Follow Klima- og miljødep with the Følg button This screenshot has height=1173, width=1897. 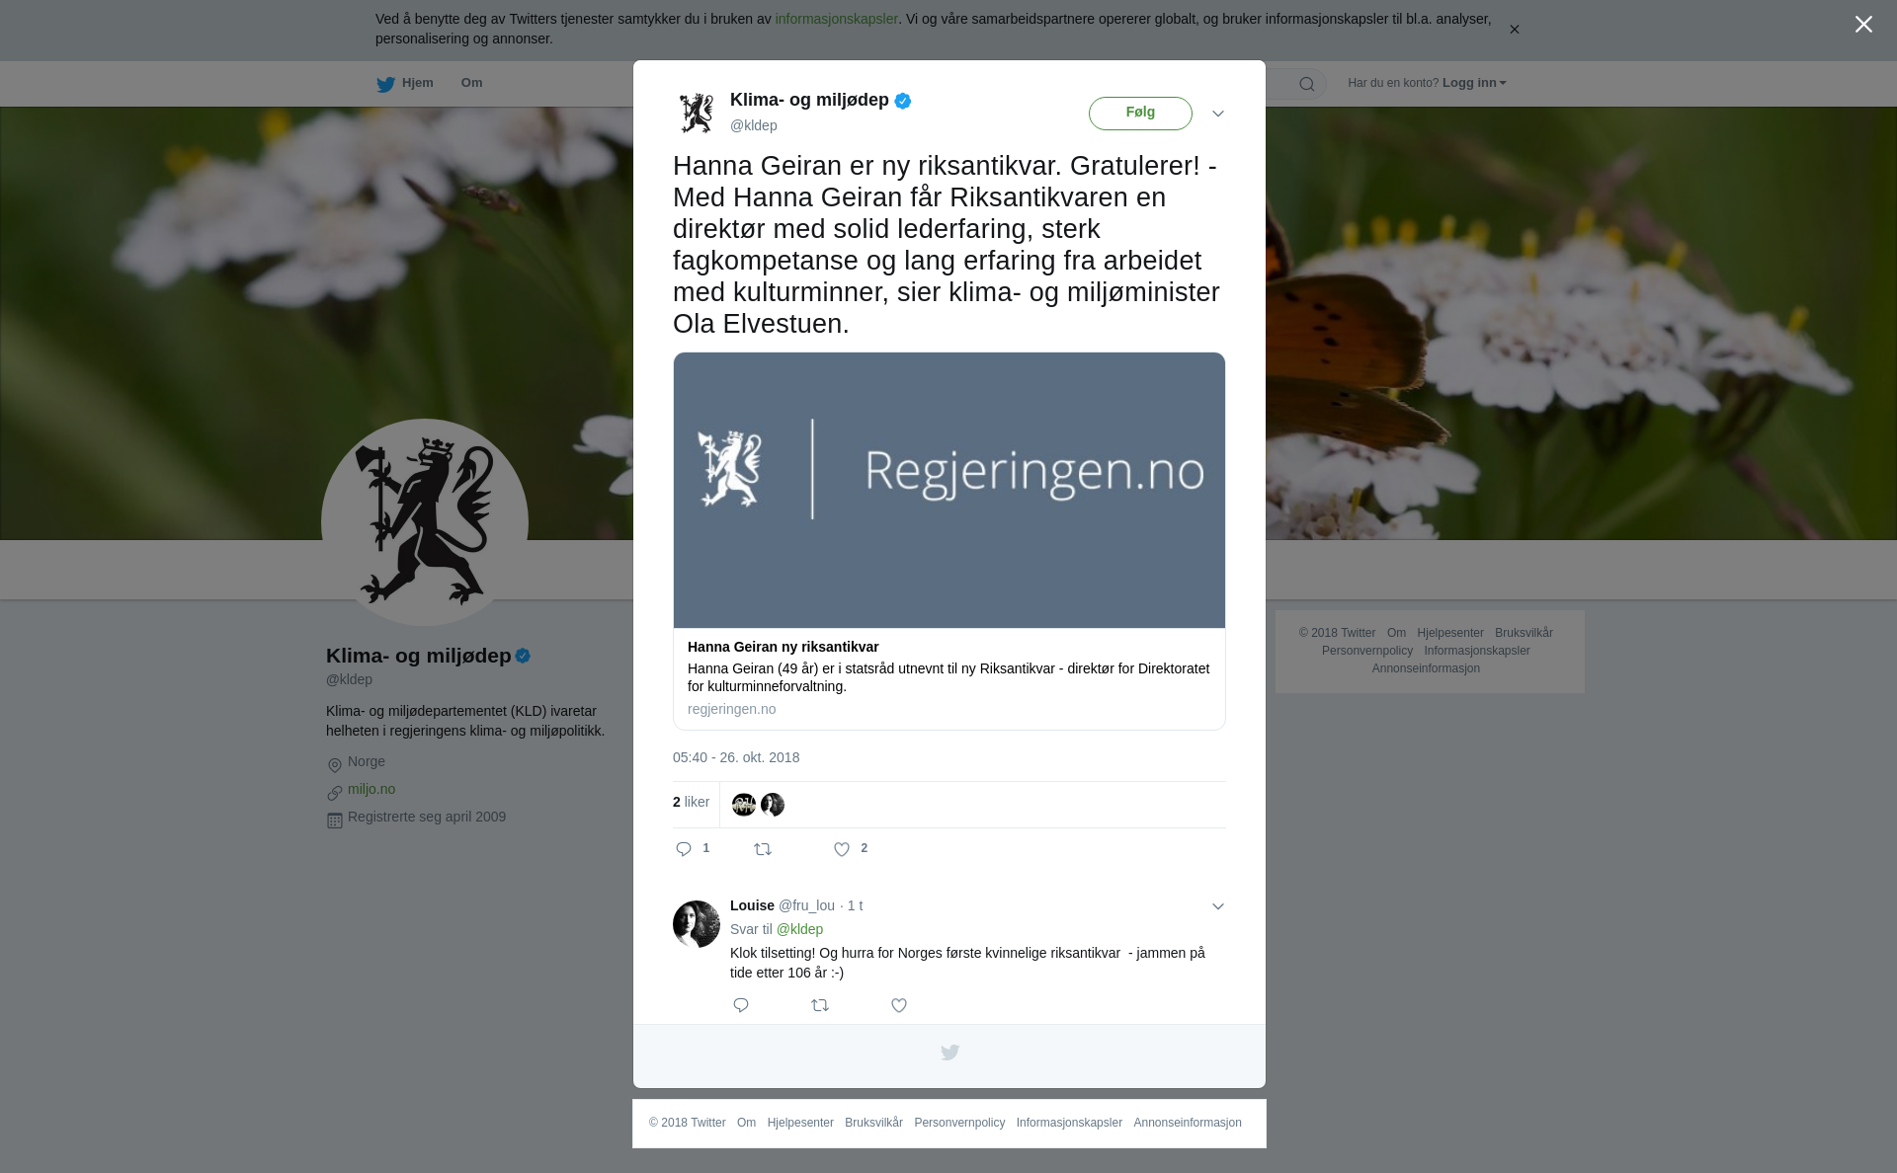(1140, 114)
